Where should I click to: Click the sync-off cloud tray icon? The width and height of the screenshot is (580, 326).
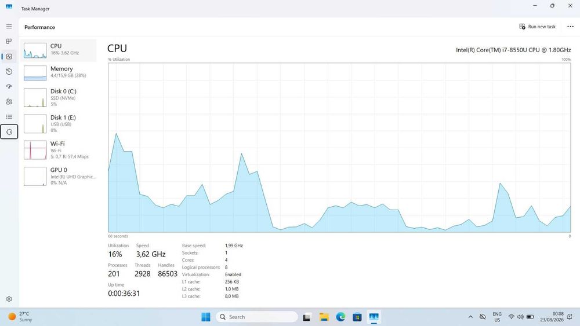483,317
